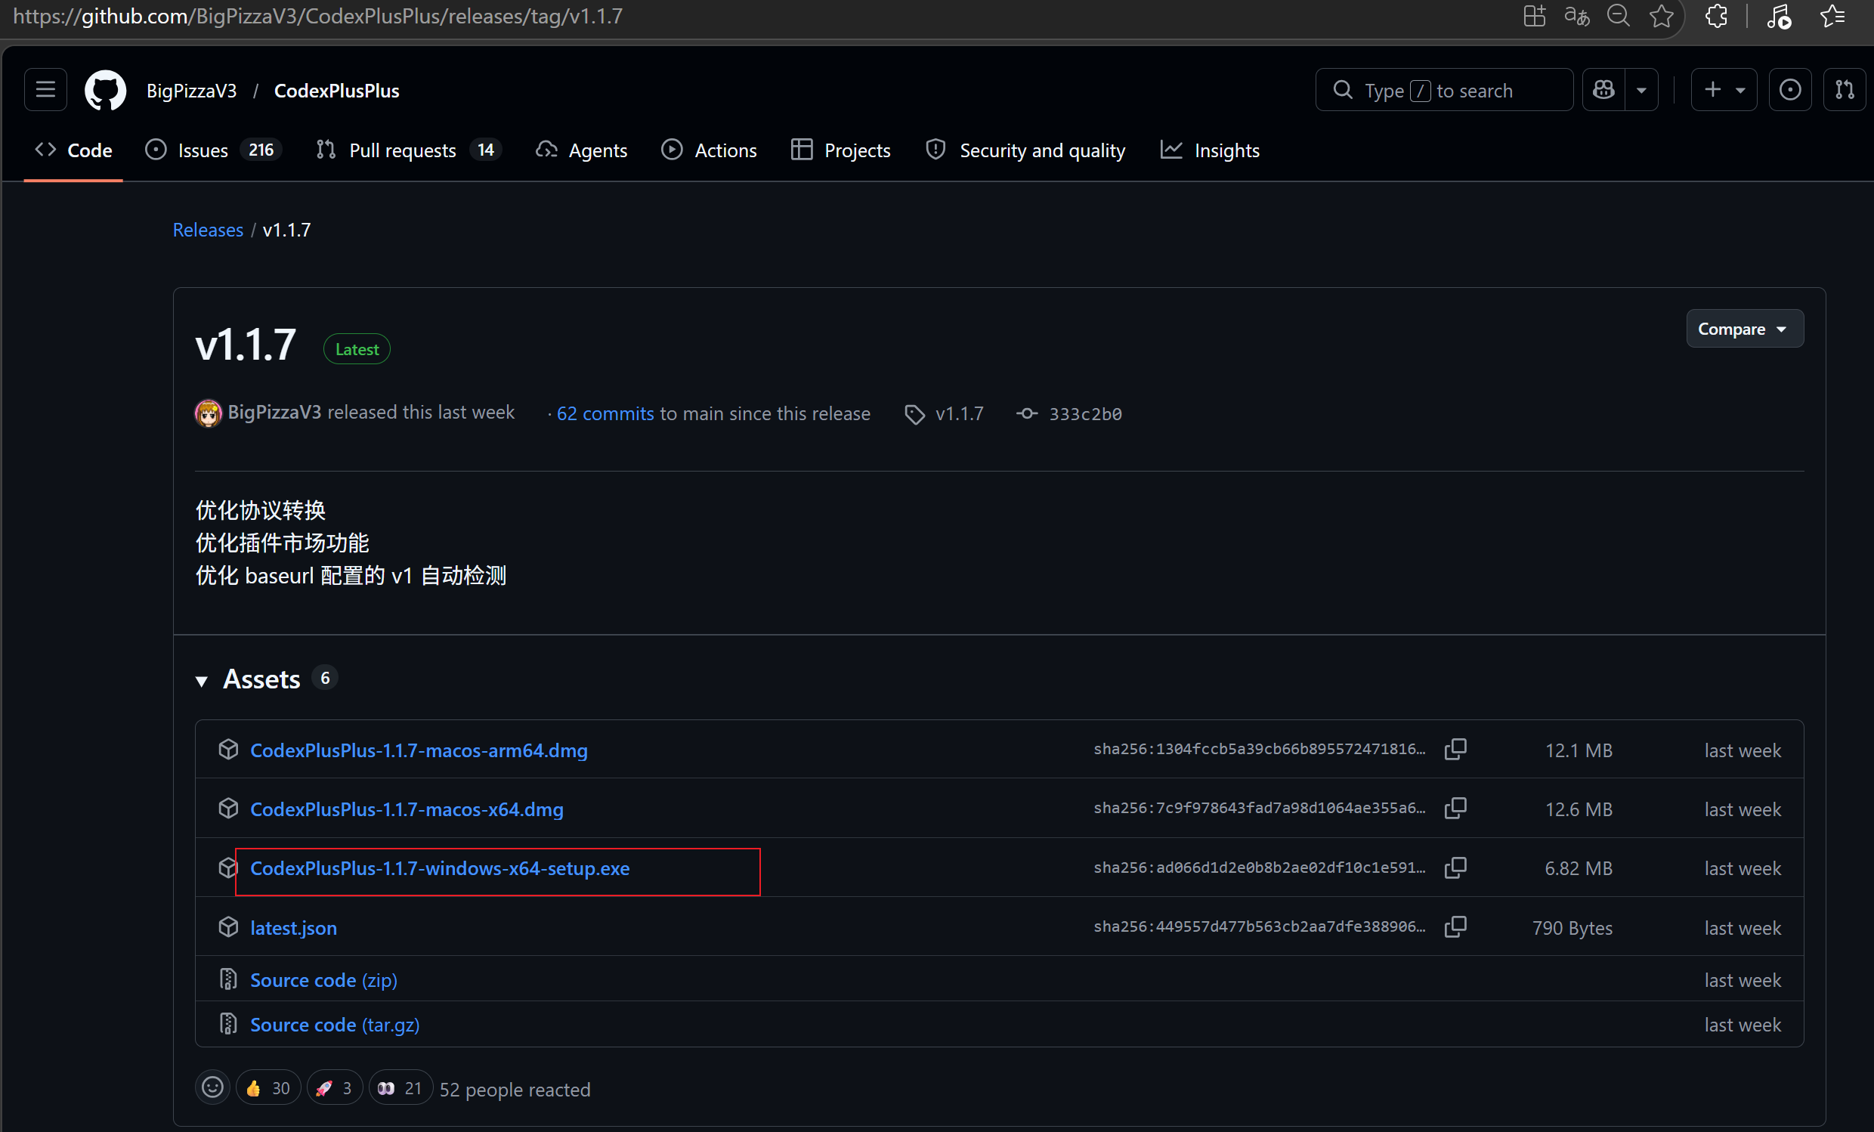Download Source code (tar.gz)
This screenshot has width=1874, height=1132.
pyautogui.click(x=335, y=1025)
